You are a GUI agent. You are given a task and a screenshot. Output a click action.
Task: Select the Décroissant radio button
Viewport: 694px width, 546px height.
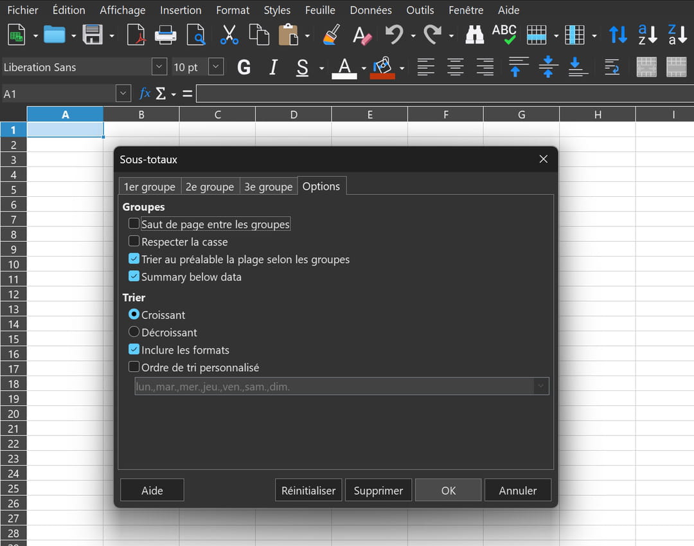134,332
